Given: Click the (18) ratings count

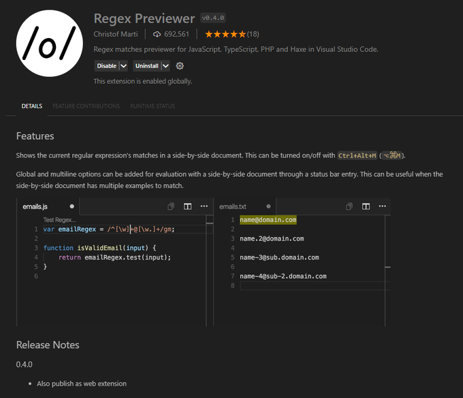Looking at the screenshot, I should coord(253,34).
